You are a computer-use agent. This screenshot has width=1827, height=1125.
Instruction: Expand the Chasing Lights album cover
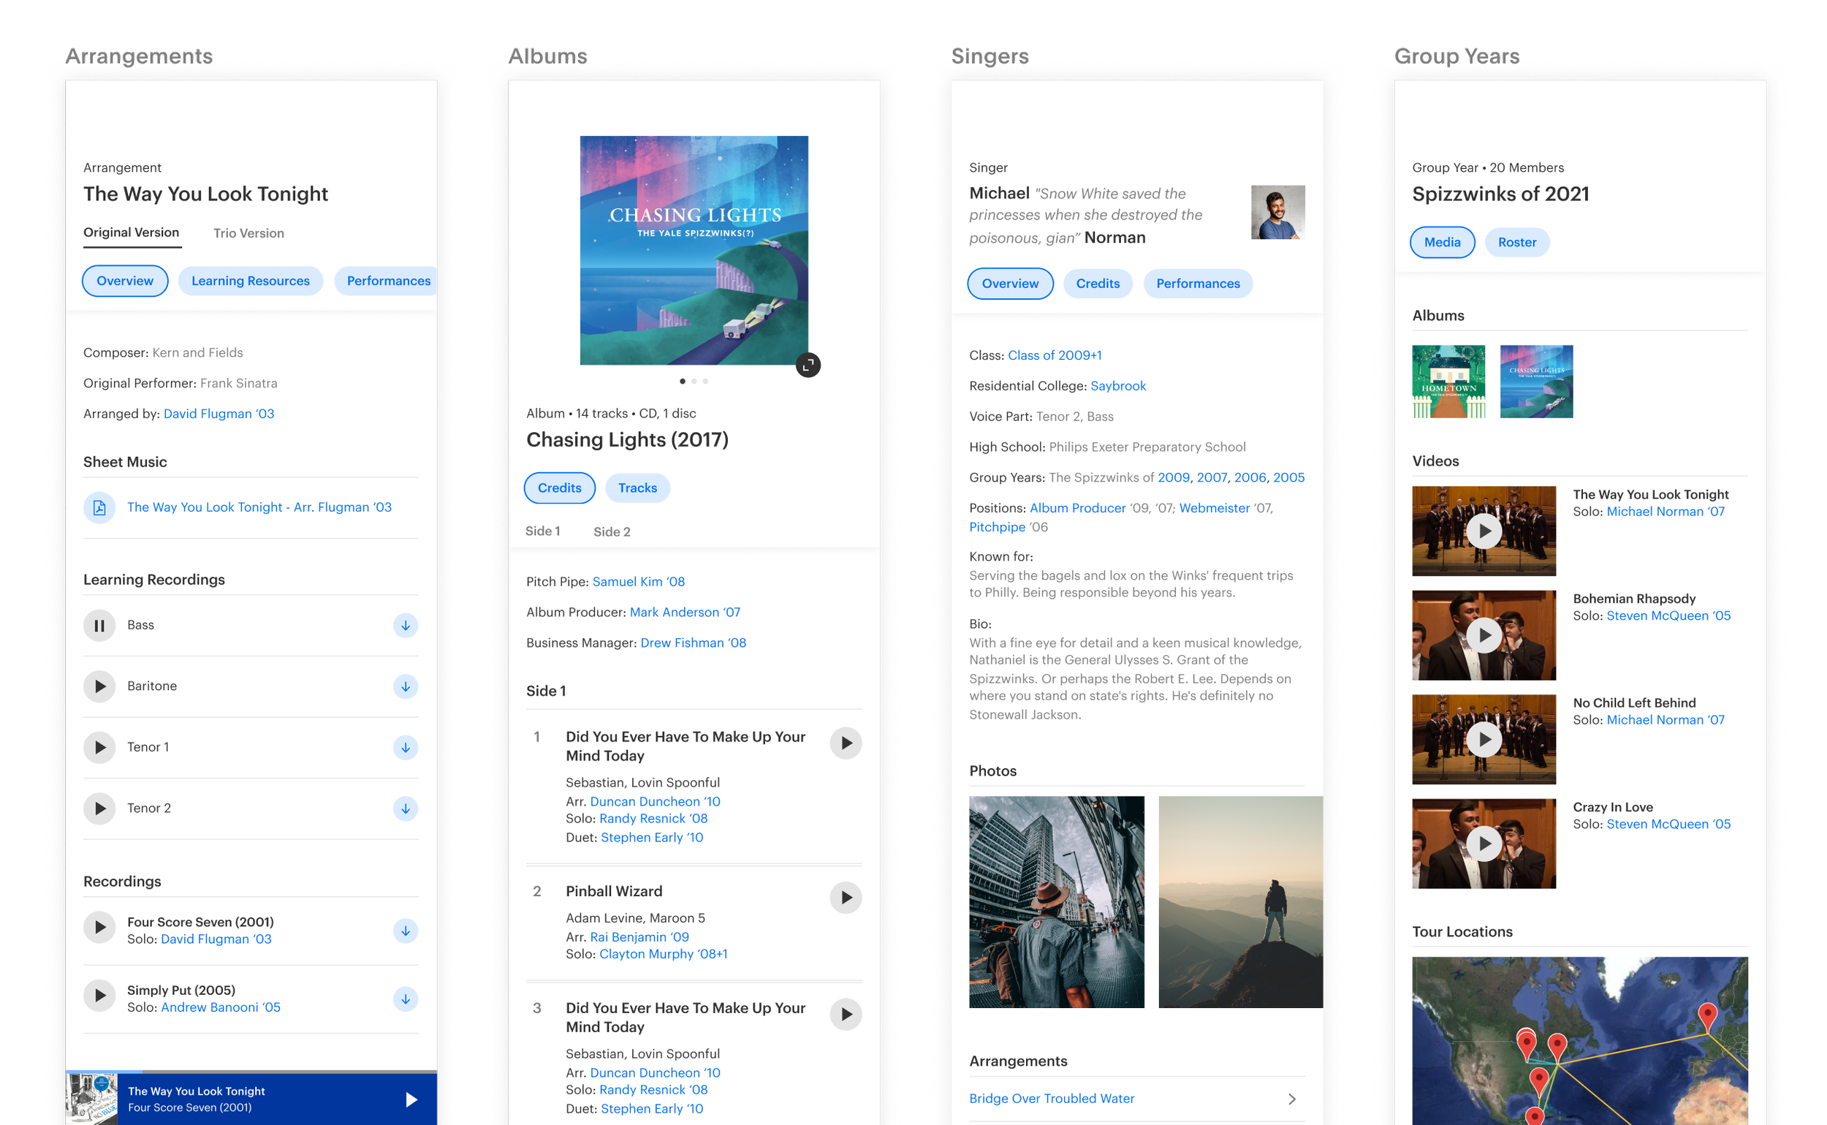[x=808, y=365]
